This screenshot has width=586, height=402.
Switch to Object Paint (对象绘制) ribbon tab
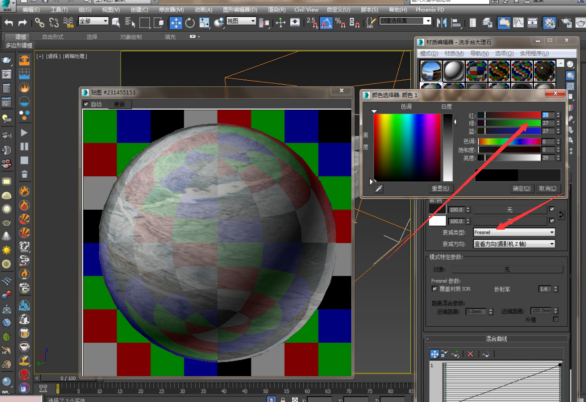pos(131,37)
